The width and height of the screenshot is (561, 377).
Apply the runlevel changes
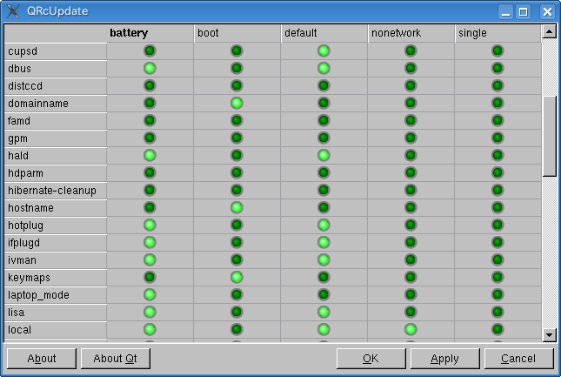click(x=444, y=358)
